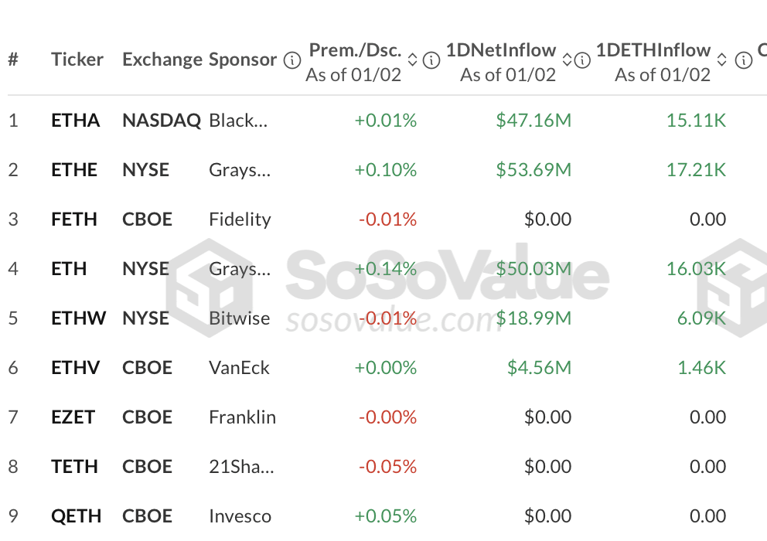Click the info icon next to Sponsor

tap(292, 60)
